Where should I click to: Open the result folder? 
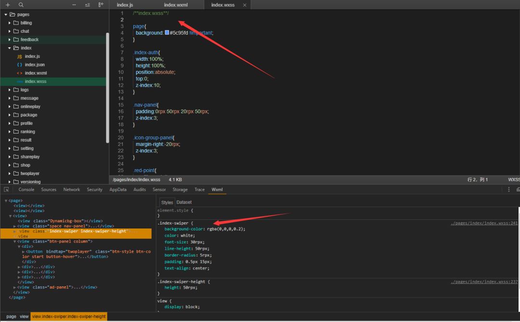26,140
